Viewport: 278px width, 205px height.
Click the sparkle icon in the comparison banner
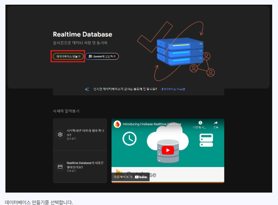click(x=87, y=89)
